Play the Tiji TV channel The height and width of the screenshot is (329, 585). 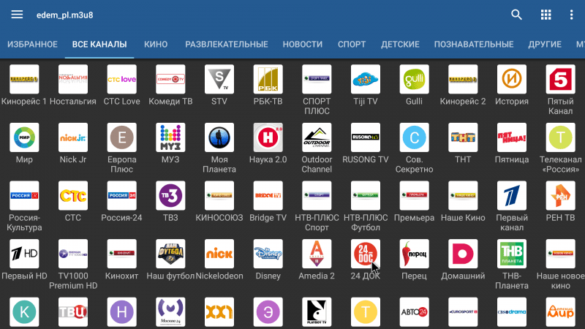(366, 79)
